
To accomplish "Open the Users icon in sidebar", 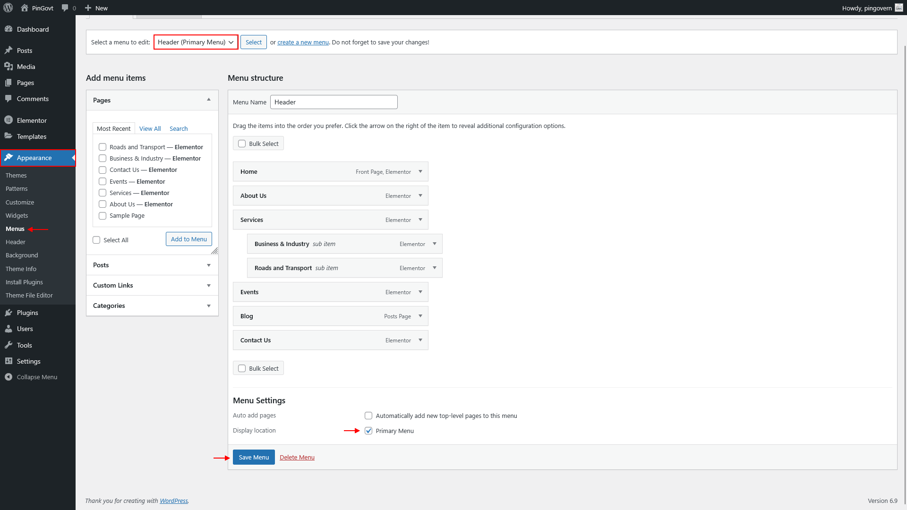I will click(9, 329).
